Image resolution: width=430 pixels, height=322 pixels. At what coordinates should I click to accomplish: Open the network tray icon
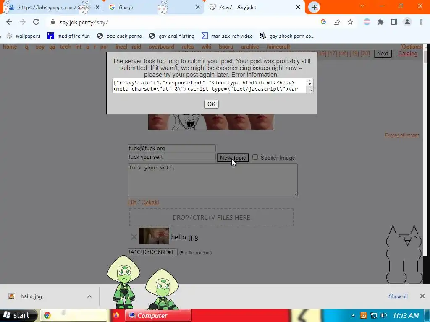point(373,315)
